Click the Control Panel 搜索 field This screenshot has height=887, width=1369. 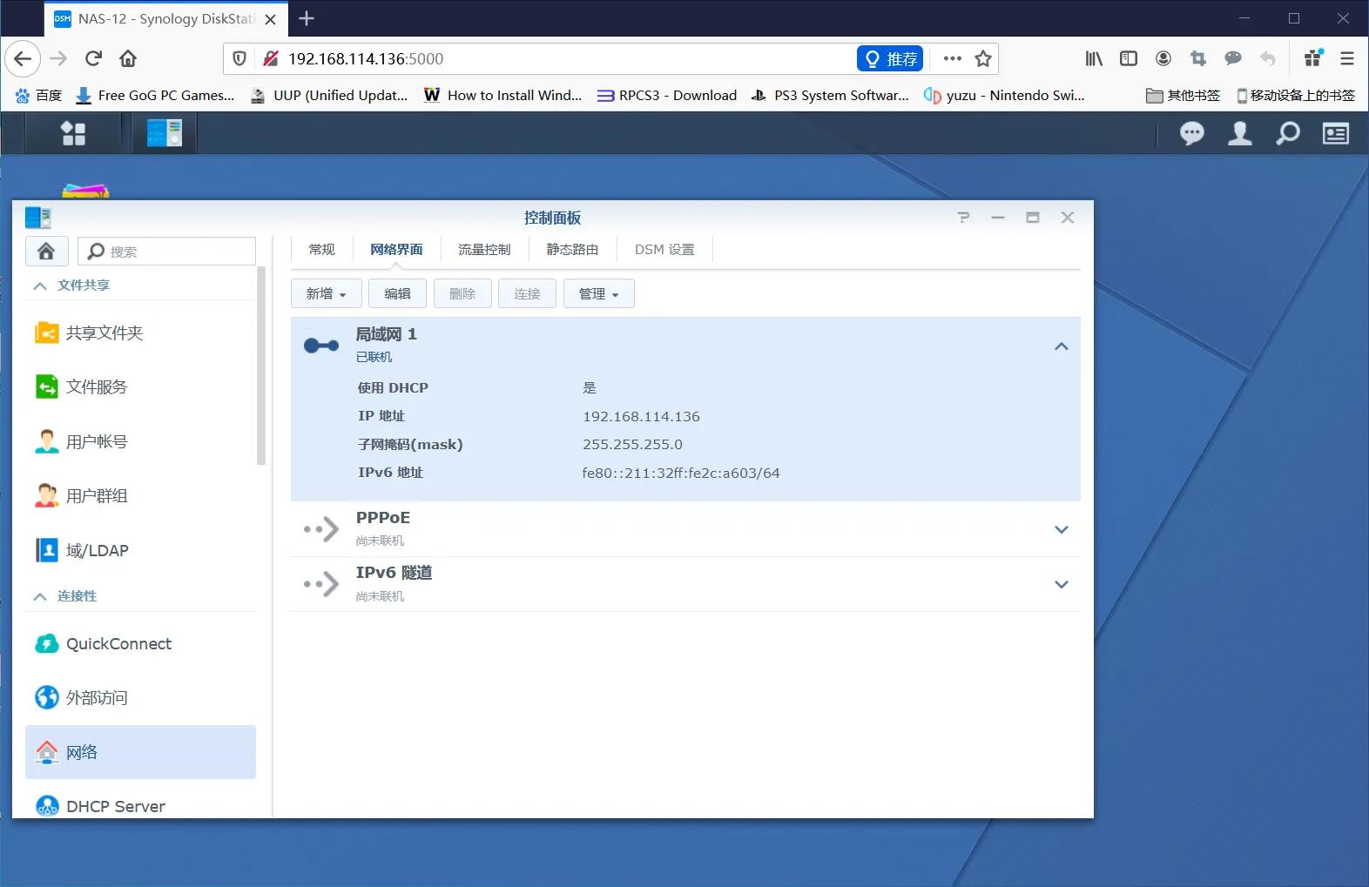tap(166, 251)
